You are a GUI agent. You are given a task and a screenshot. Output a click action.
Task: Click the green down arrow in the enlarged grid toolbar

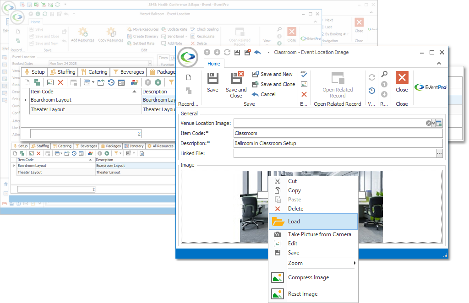click(158, 82)
